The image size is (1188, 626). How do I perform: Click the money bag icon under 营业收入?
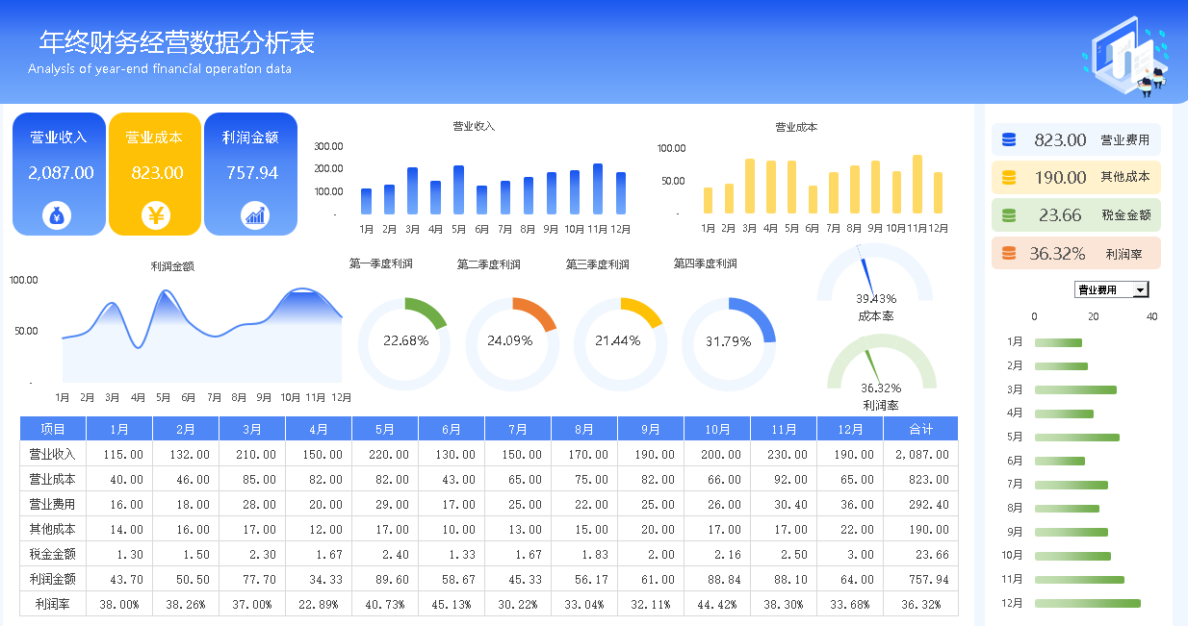(57, 215)
